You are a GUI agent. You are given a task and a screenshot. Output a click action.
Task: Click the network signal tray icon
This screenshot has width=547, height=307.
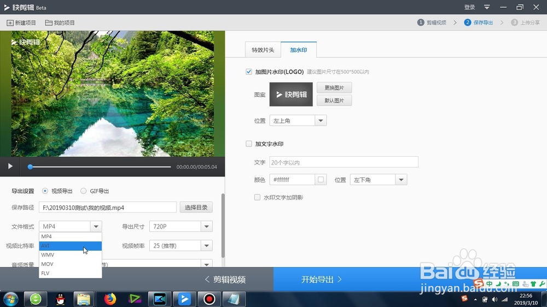tap(504, 299)
